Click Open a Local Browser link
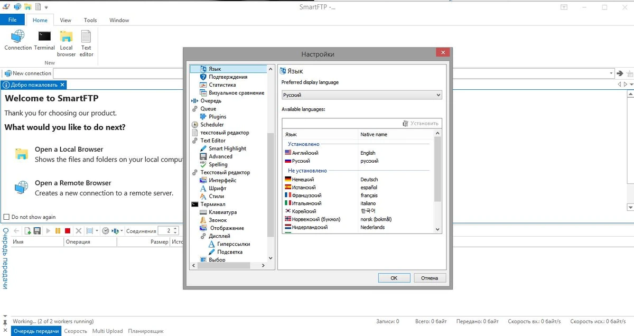The image size is (634, 336). click(69, 150)
